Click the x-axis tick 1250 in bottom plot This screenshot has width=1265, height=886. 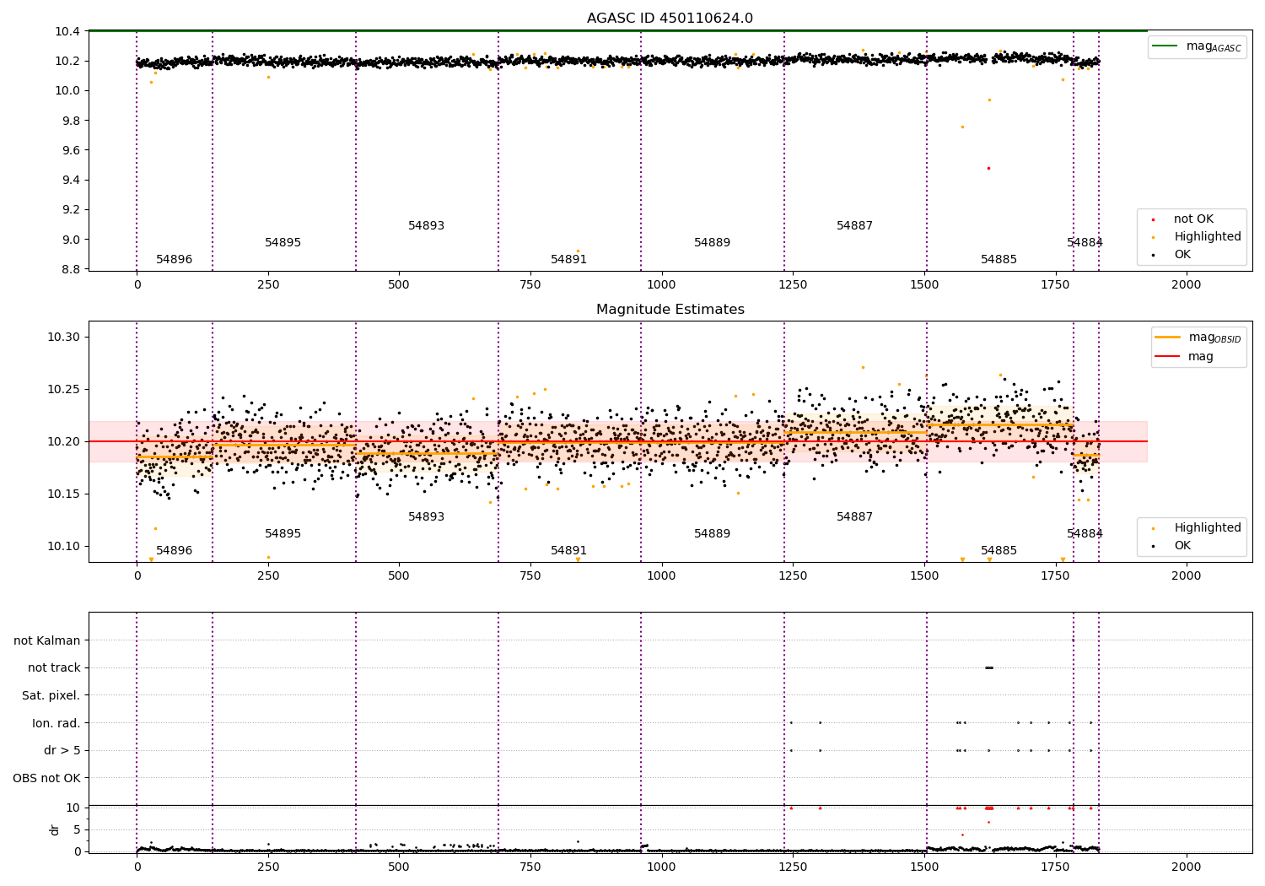(x=793, y=867)
